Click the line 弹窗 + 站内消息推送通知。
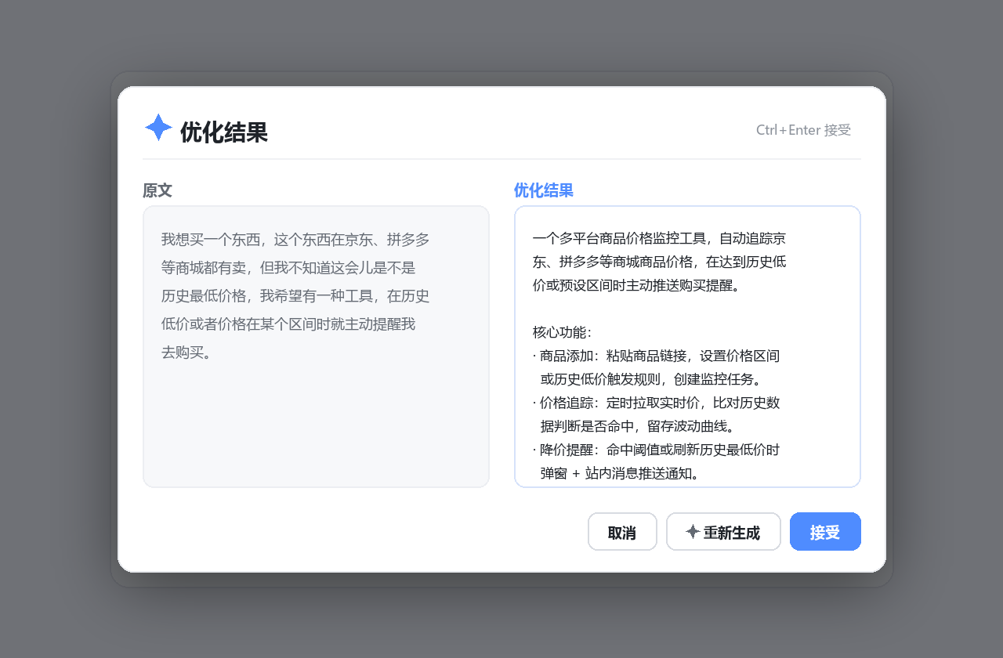The image size is (1003, 658). pos(619,473)
